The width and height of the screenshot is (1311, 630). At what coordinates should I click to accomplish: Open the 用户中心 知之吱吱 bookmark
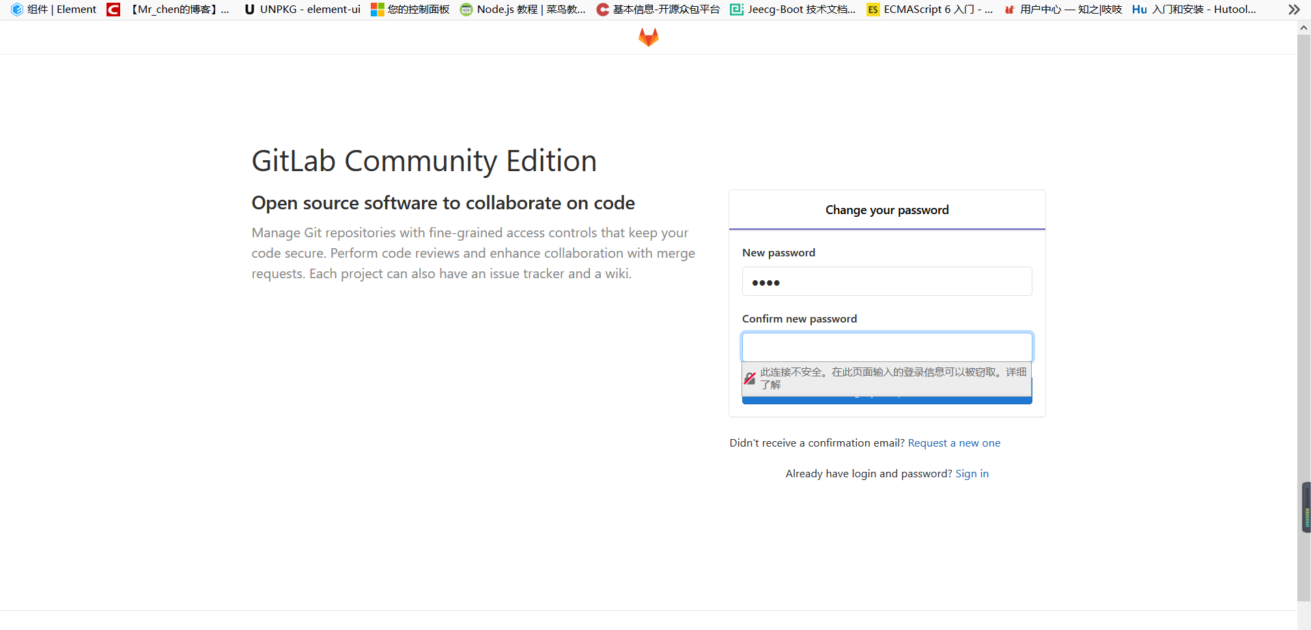[x=1063, y=10]
